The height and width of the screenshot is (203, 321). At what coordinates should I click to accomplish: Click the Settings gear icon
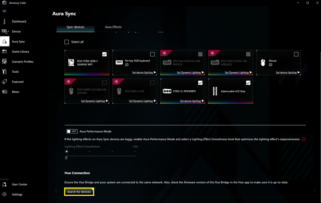click(x=4, y=194)
